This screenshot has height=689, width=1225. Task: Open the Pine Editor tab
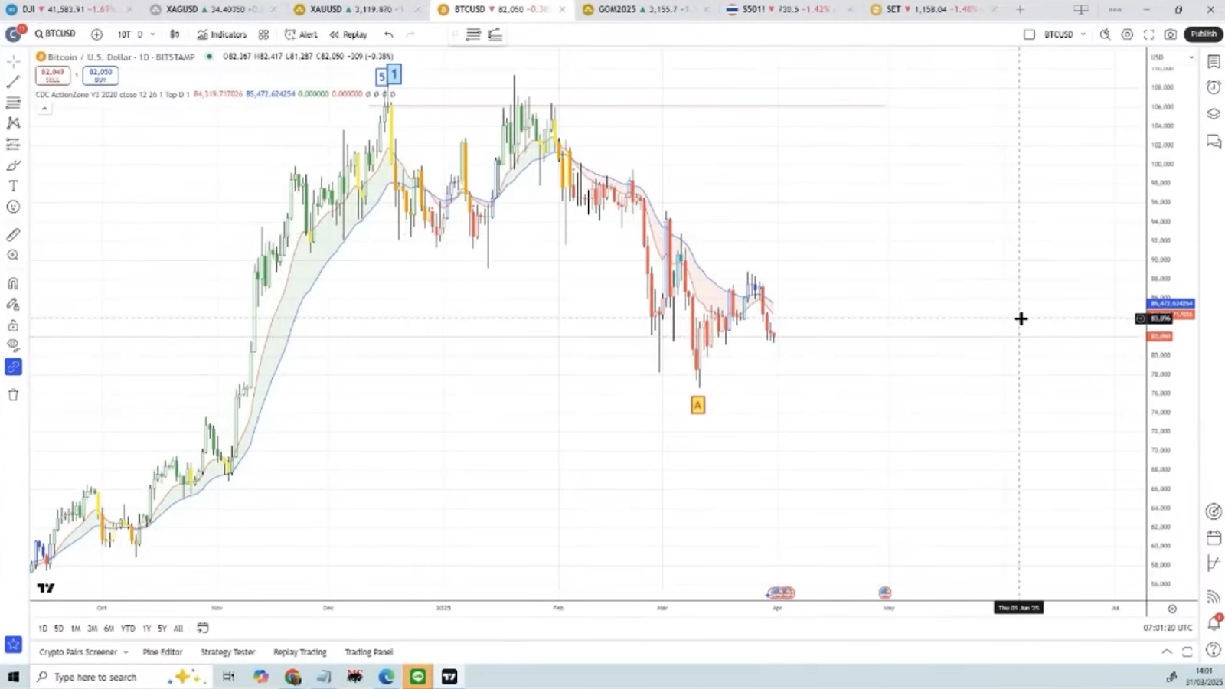[x=162, y=652]
